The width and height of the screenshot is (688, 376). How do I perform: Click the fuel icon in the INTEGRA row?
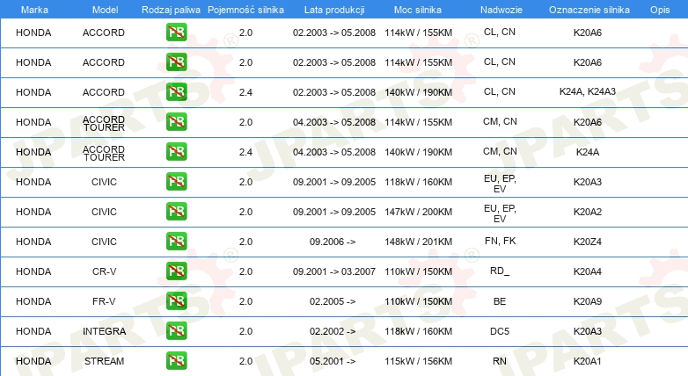pos(176,331)
